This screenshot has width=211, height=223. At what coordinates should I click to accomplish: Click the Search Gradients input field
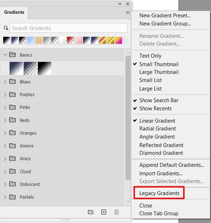coord(68,28)
